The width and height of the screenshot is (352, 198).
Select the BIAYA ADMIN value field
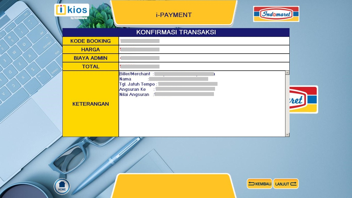pyautogui.click(x=204, y=58)
